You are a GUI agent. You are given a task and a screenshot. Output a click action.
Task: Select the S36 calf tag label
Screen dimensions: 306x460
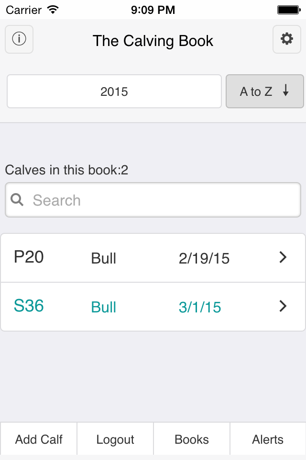[29, 306]
